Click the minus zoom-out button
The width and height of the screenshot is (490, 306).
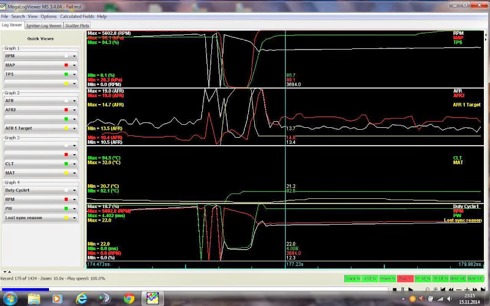(459, 289)
